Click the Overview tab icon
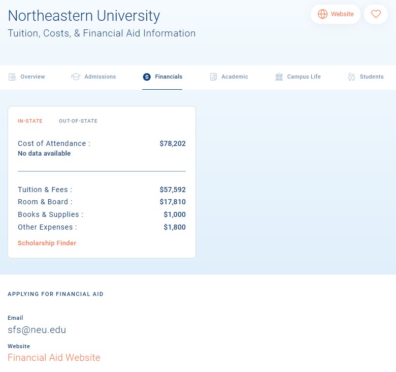This screenshot has width=396, height=372. click(x=12, y=77)
